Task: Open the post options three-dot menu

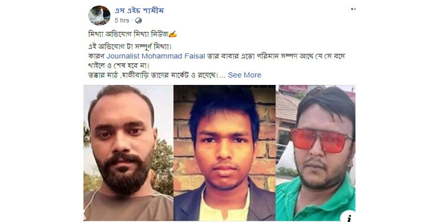Action: (x=353, y=9)
